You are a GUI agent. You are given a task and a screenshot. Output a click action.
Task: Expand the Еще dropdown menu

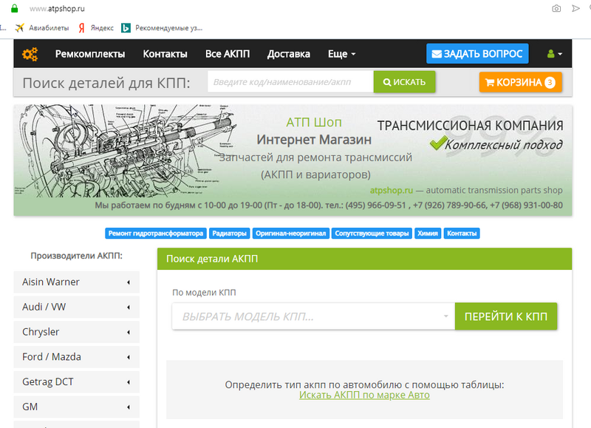341,54
